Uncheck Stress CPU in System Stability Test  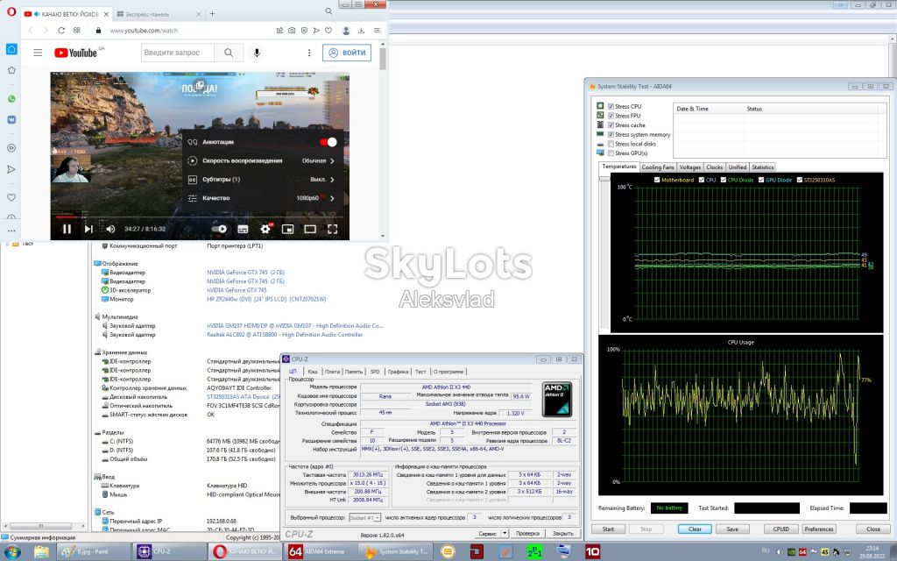click(x=611, y=106)
